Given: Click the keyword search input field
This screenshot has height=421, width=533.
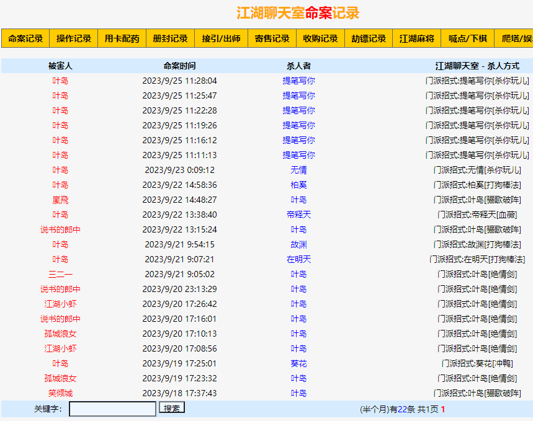Looking at the screenshot, I should pos(112,409).
